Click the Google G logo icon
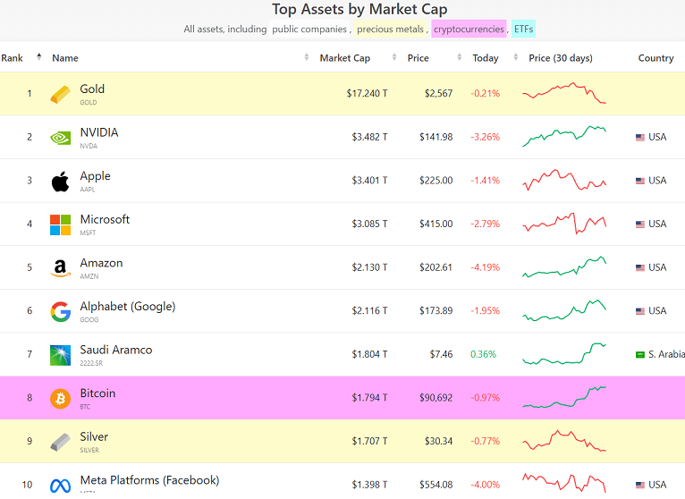This screenshot has height=499, width=685. [x=60, y=311]
